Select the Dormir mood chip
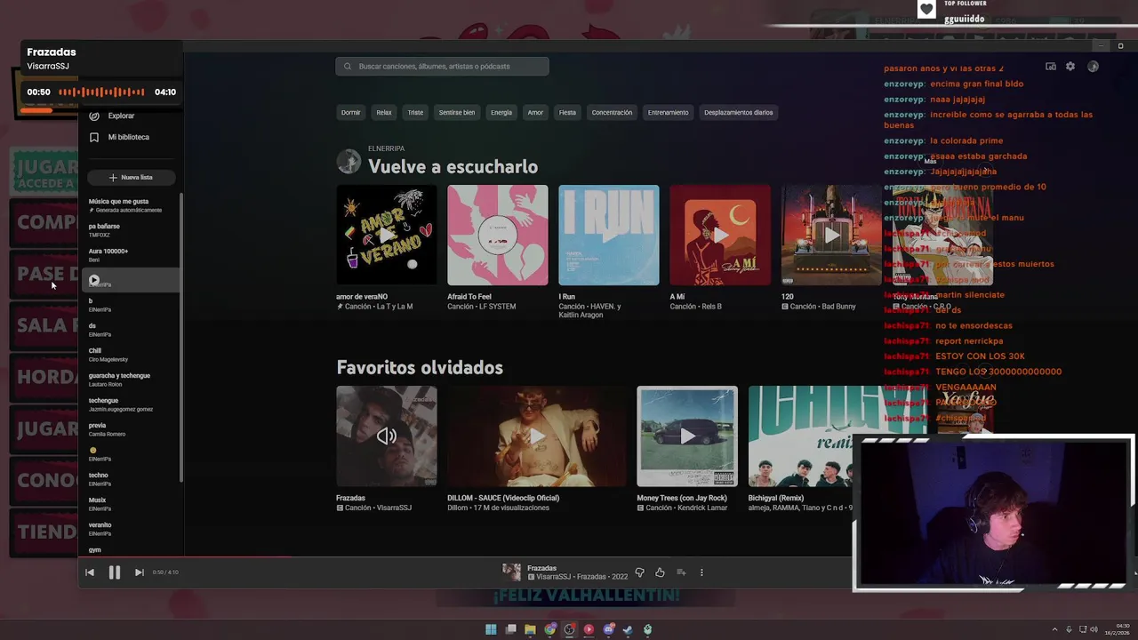The height and width of the screenshot is (640, 1138). coord(351,113)
